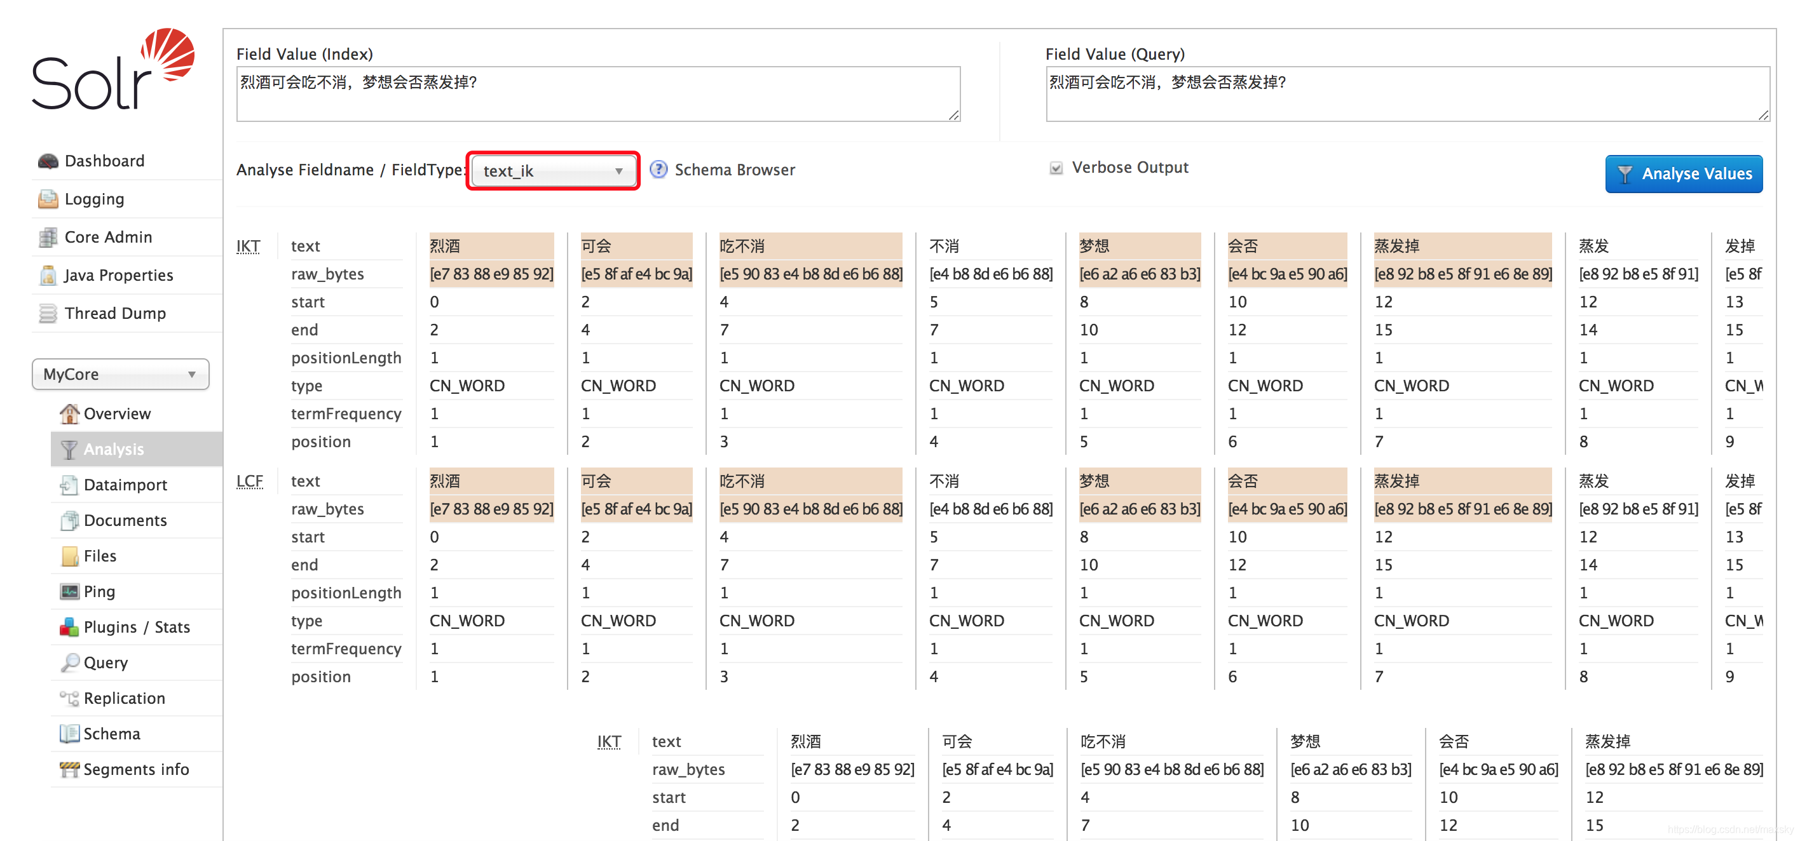The image size is (1800, 841).
Task: Click the Analysis funnel icon
Action: coord(69,449)
